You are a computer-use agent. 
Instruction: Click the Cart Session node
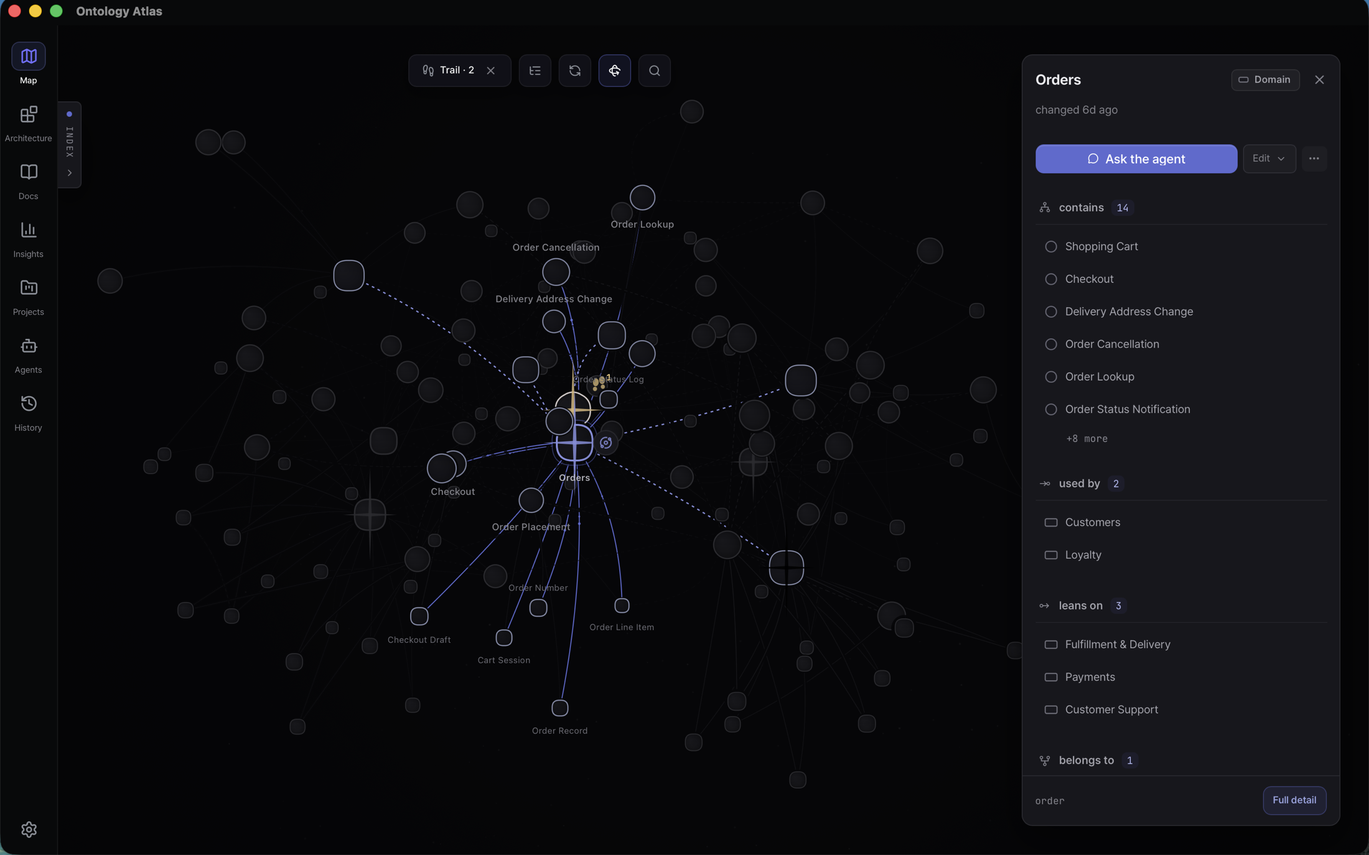pos(504,637)
